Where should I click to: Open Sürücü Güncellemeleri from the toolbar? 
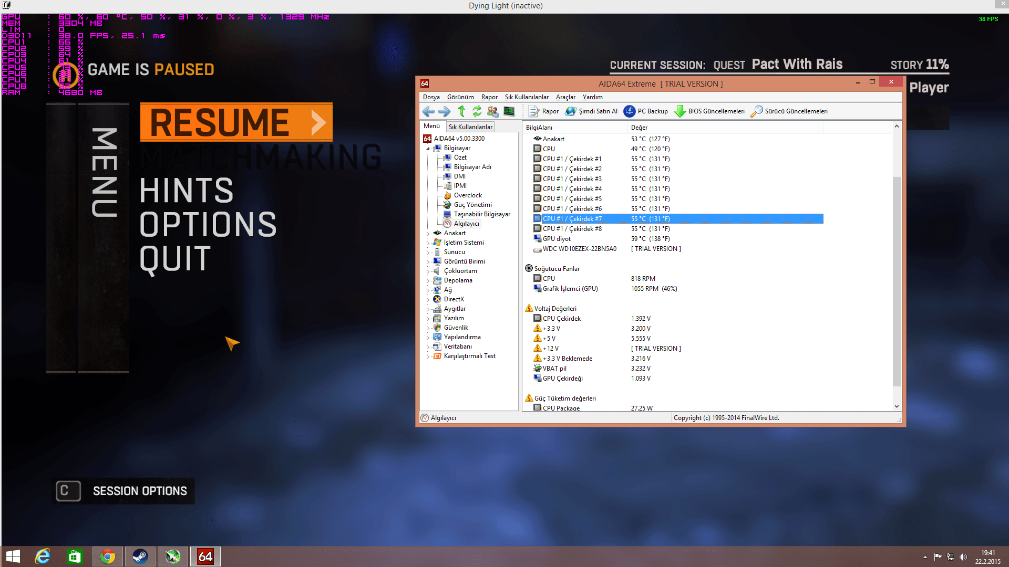pyautogui.click(x=789, y=111)
